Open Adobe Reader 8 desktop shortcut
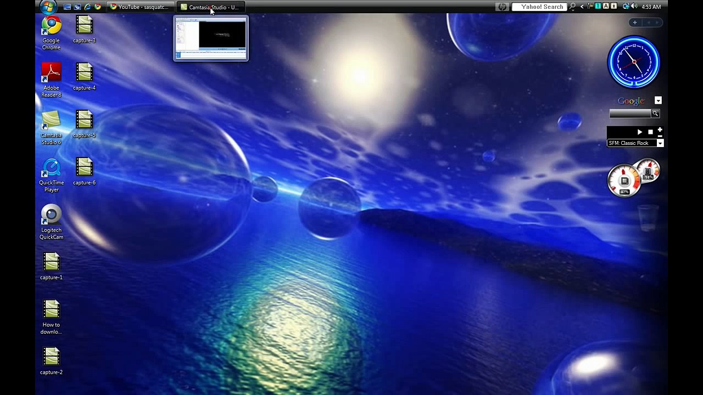703x395 pixels. (x=51, y=80)
